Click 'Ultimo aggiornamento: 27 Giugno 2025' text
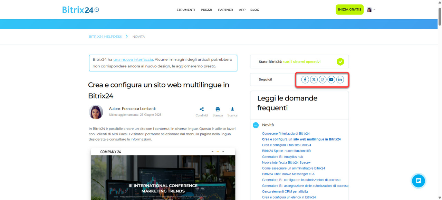Image resolution: width=442 pixels, height=200 pixels. (x=135, y=115)
